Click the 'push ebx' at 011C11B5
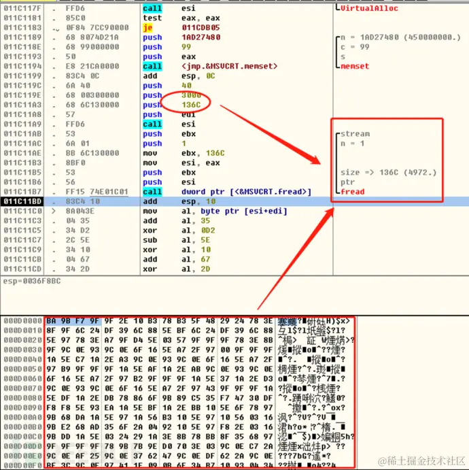 tap(169, 172)
